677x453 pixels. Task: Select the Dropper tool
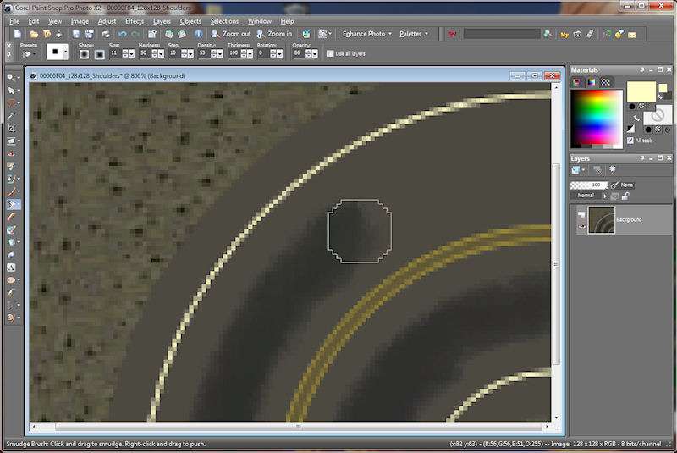click(x=11, y=116)
